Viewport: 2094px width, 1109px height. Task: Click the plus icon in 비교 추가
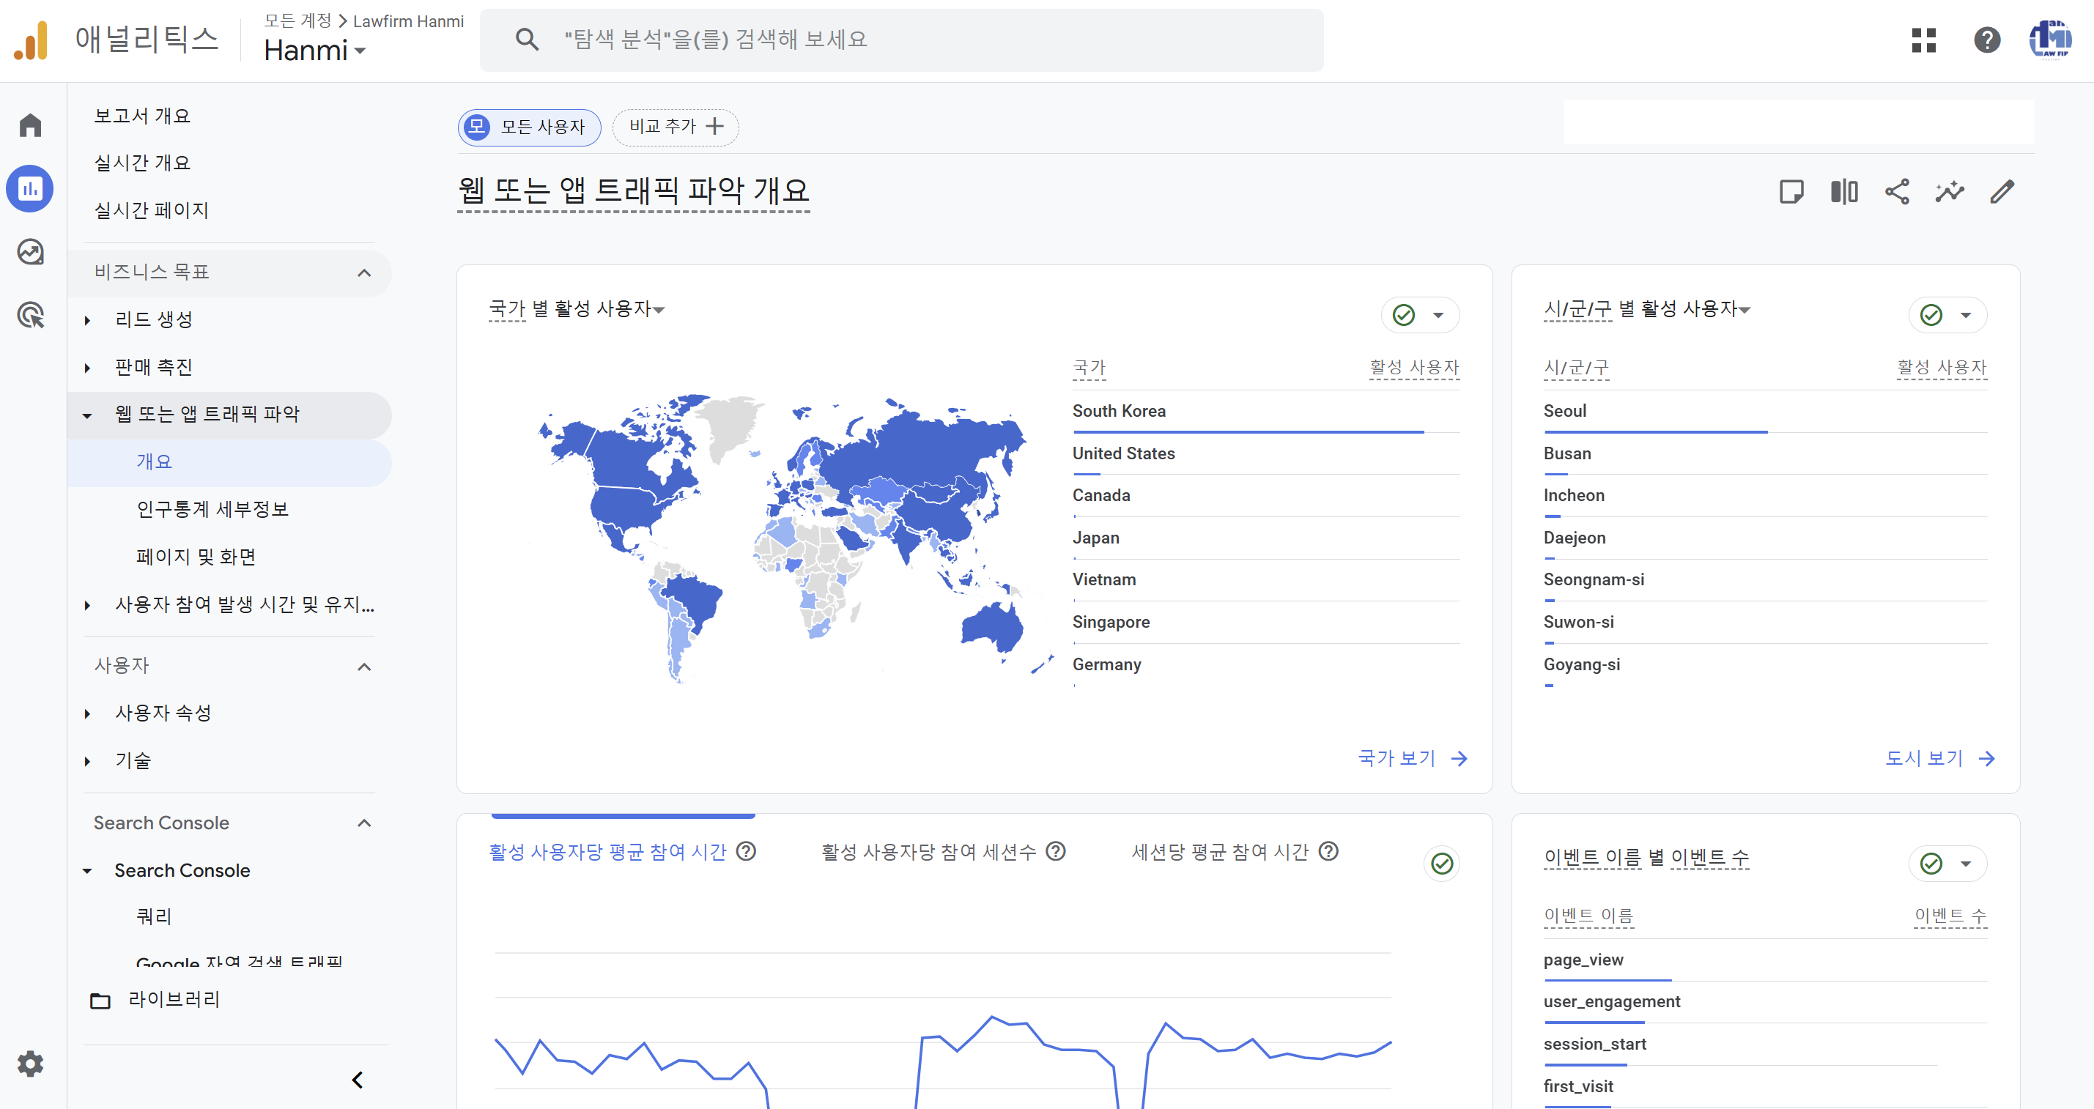[x=714, y=127]
